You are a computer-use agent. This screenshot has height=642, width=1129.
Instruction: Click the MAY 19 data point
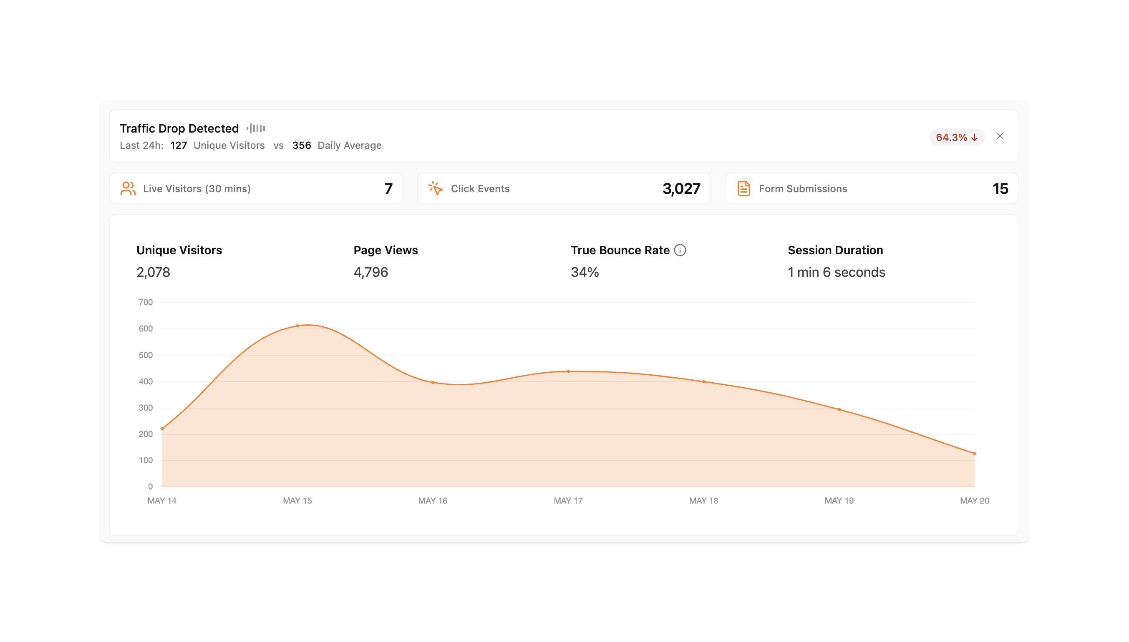click(x=839, y=410)
